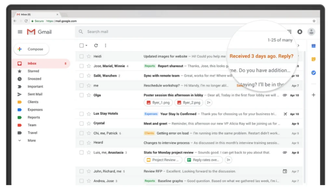
Task: Check the box for Lux Stay Hotels email
Action: pyautogui.click(x=82, y=114)
